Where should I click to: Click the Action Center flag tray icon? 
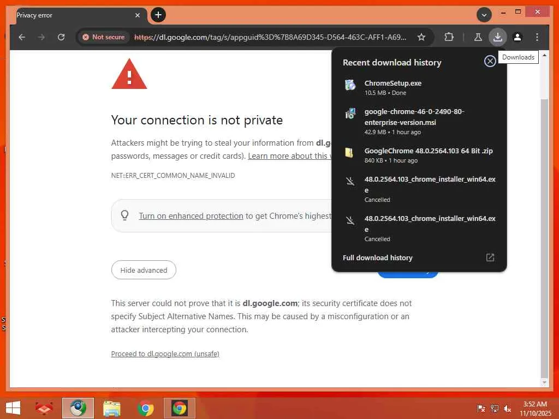coord(481,409)
